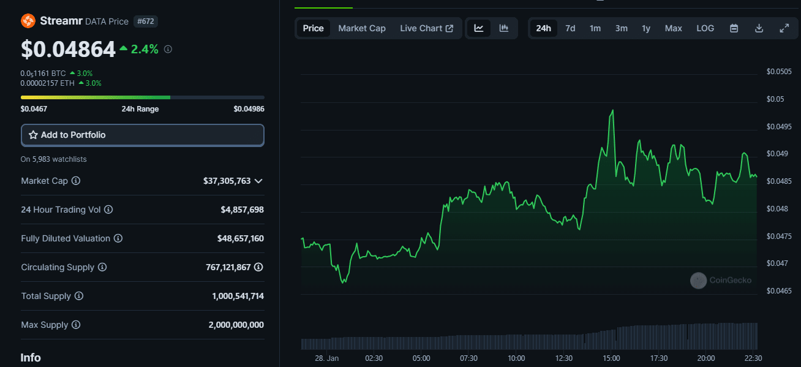Download the chart data

[759, 28]
